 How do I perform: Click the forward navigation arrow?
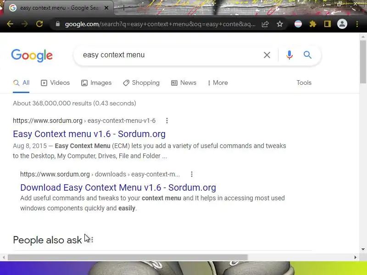pos(25,24)
